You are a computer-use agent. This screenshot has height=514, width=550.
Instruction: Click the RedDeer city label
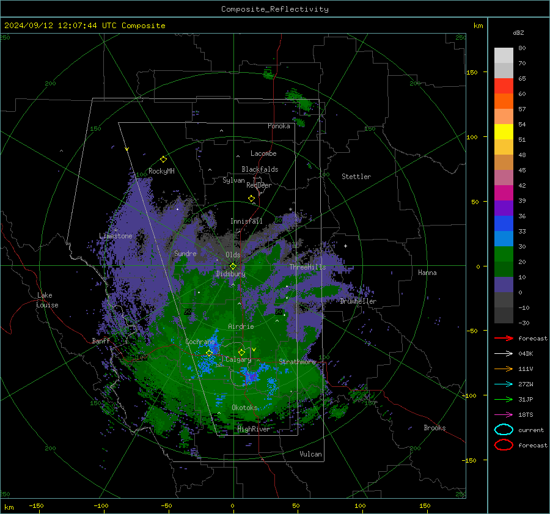259,185
